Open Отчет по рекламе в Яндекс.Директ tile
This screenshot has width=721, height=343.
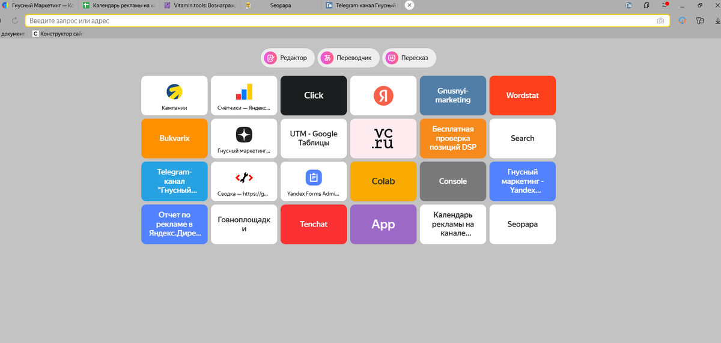point(174,225)
